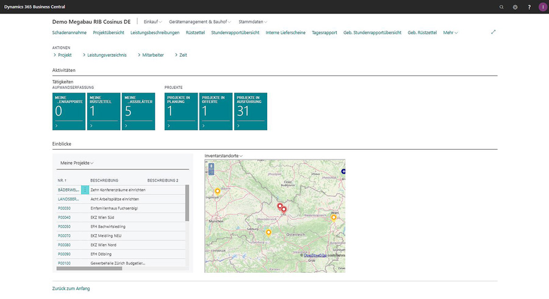Zoom in on the map
The width and height of the screenshot is (549, 299).
click(211, 166)
